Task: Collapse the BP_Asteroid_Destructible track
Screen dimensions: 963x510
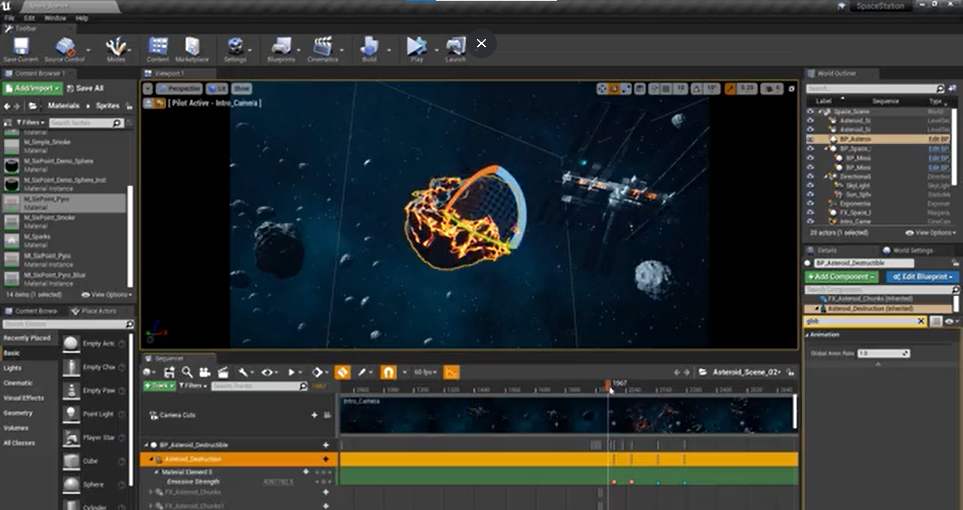Action: [147, 445]
